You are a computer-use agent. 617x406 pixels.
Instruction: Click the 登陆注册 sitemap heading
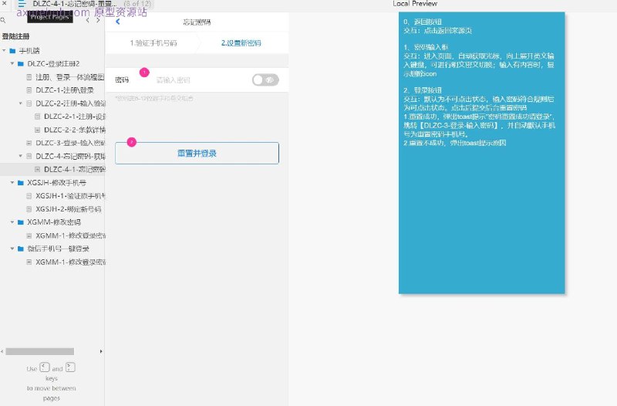15,36
